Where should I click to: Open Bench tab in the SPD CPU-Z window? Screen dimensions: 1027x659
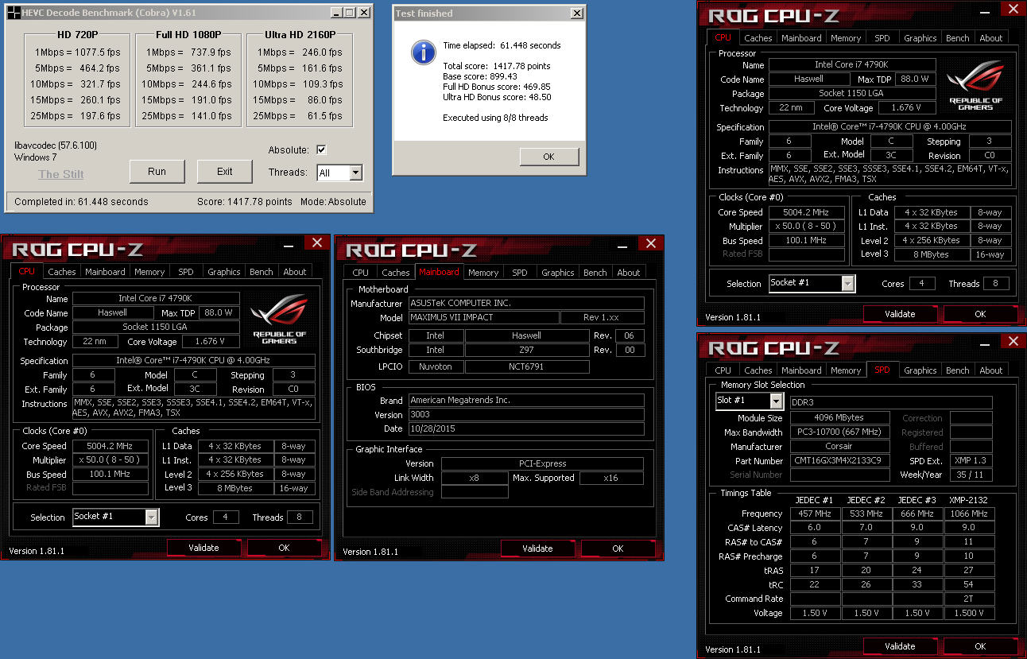(957, 370)
